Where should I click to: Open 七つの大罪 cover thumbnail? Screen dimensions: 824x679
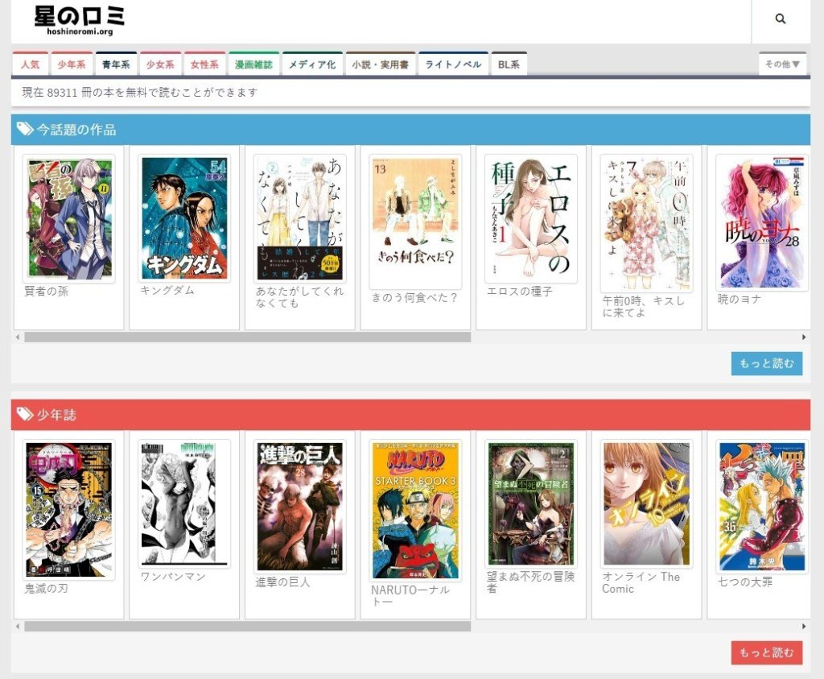tap(763, 507)
